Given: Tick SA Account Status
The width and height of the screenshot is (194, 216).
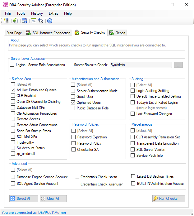Looking at the screenshot, I should 13,148.
